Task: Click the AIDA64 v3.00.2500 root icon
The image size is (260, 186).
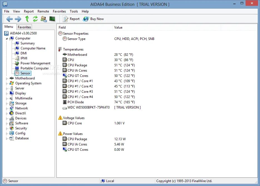Action: [x=6, y=33]
